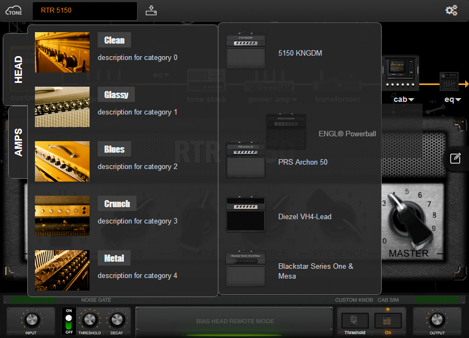
Task: Click the Clean category amp photo
Action: point(62,52)
